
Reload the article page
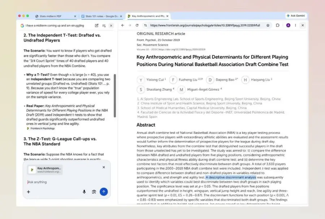(x=137, y=25)
